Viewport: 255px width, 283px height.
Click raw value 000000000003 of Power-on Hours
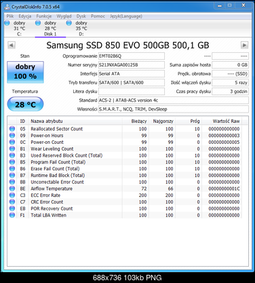[x=224, y=136]
